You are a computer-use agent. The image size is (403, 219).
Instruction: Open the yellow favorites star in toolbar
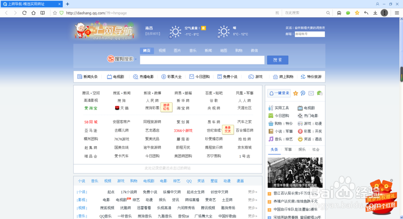click(357, 13)
